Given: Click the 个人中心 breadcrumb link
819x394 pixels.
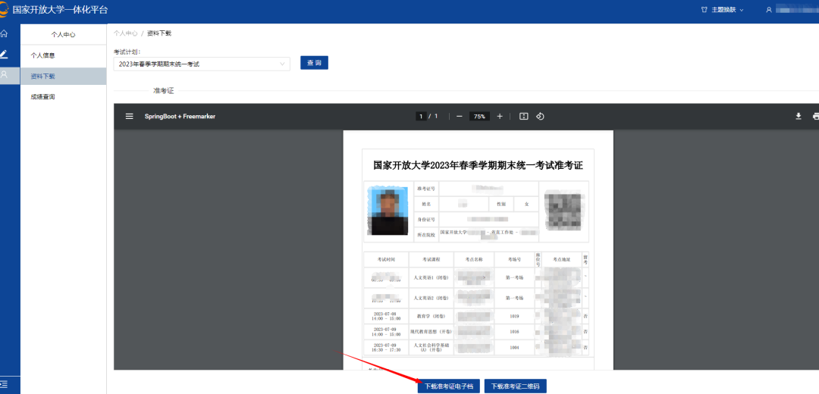Looking at the screenshot, I should [x=125, y=33].
